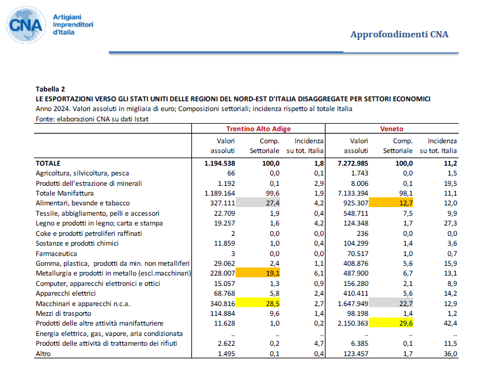Select 'Coke e prodotti petroliferi raffinati' label
The height and width of the screenshot is (367, 484).
click(89, 234)
